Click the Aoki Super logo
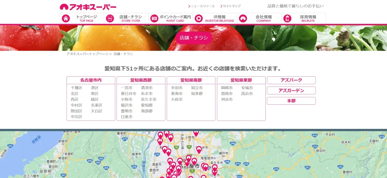The image size is (387, 178). [88, 6]
